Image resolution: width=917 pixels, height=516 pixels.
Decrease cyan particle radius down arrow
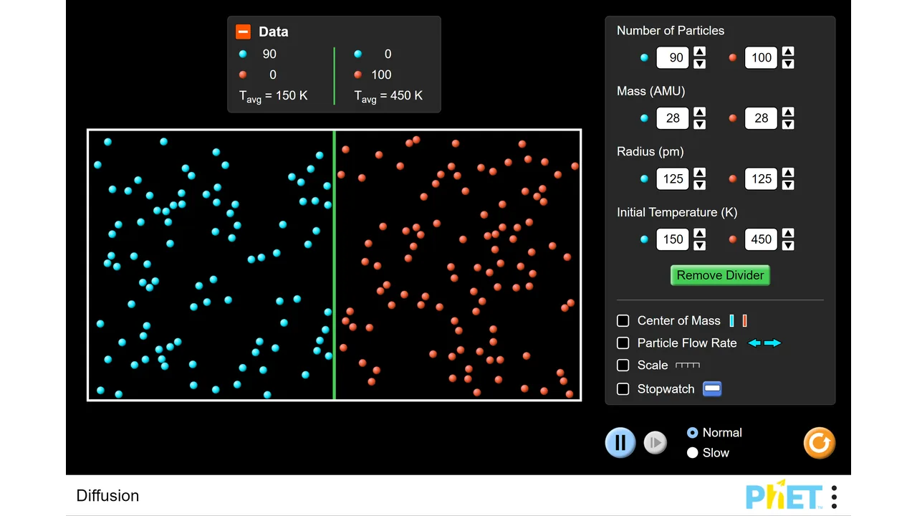700,185
